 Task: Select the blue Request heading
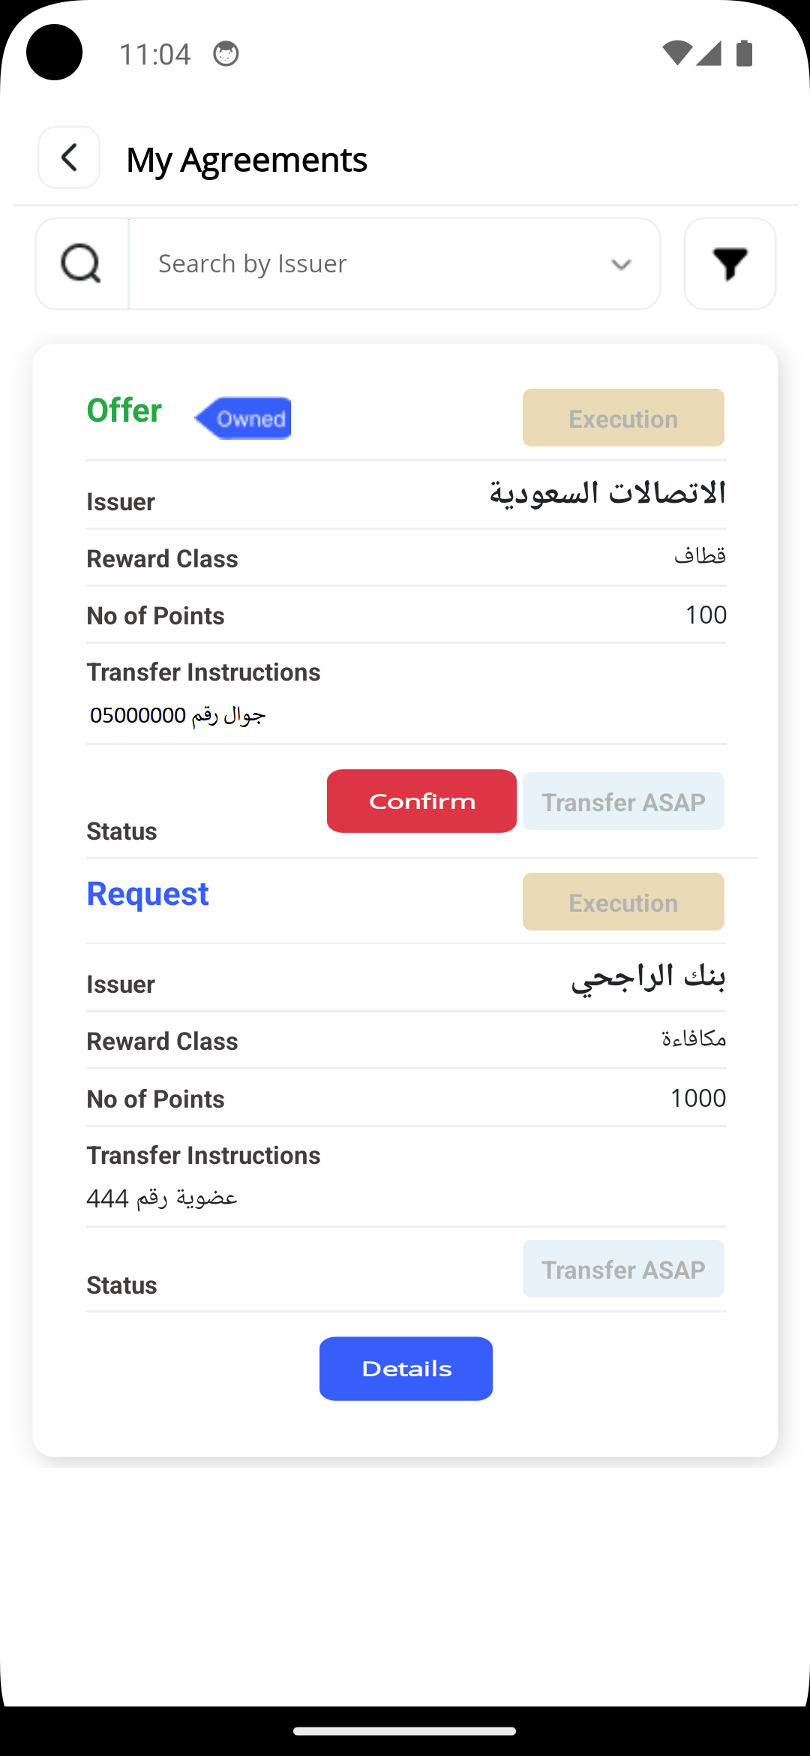tap(148, 894)
